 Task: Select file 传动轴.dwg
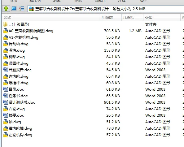(x=18, y=44)
